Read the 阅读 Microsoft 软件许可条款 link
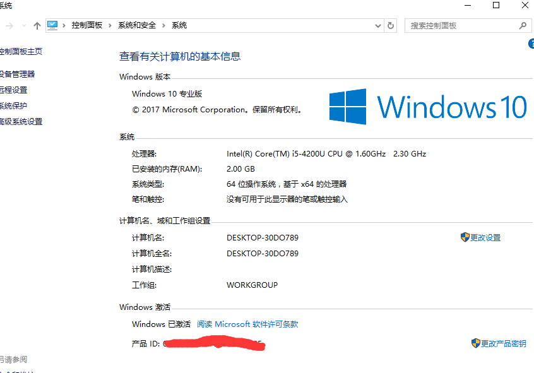 247,324
